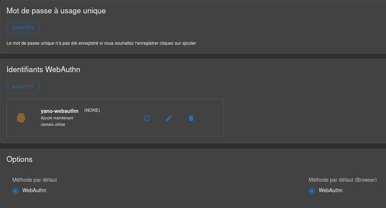Click the 'Jamais utilisé' text
Image resolution: width=386 pixels, height=208 pixels.
(53, 125)
